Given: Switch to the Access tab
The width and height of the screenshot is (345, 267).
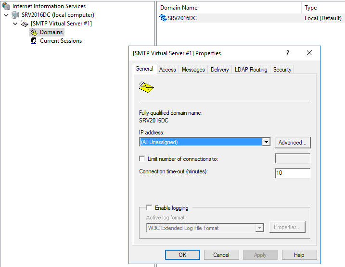Looking at the screenshot, I should click(167, 70).
